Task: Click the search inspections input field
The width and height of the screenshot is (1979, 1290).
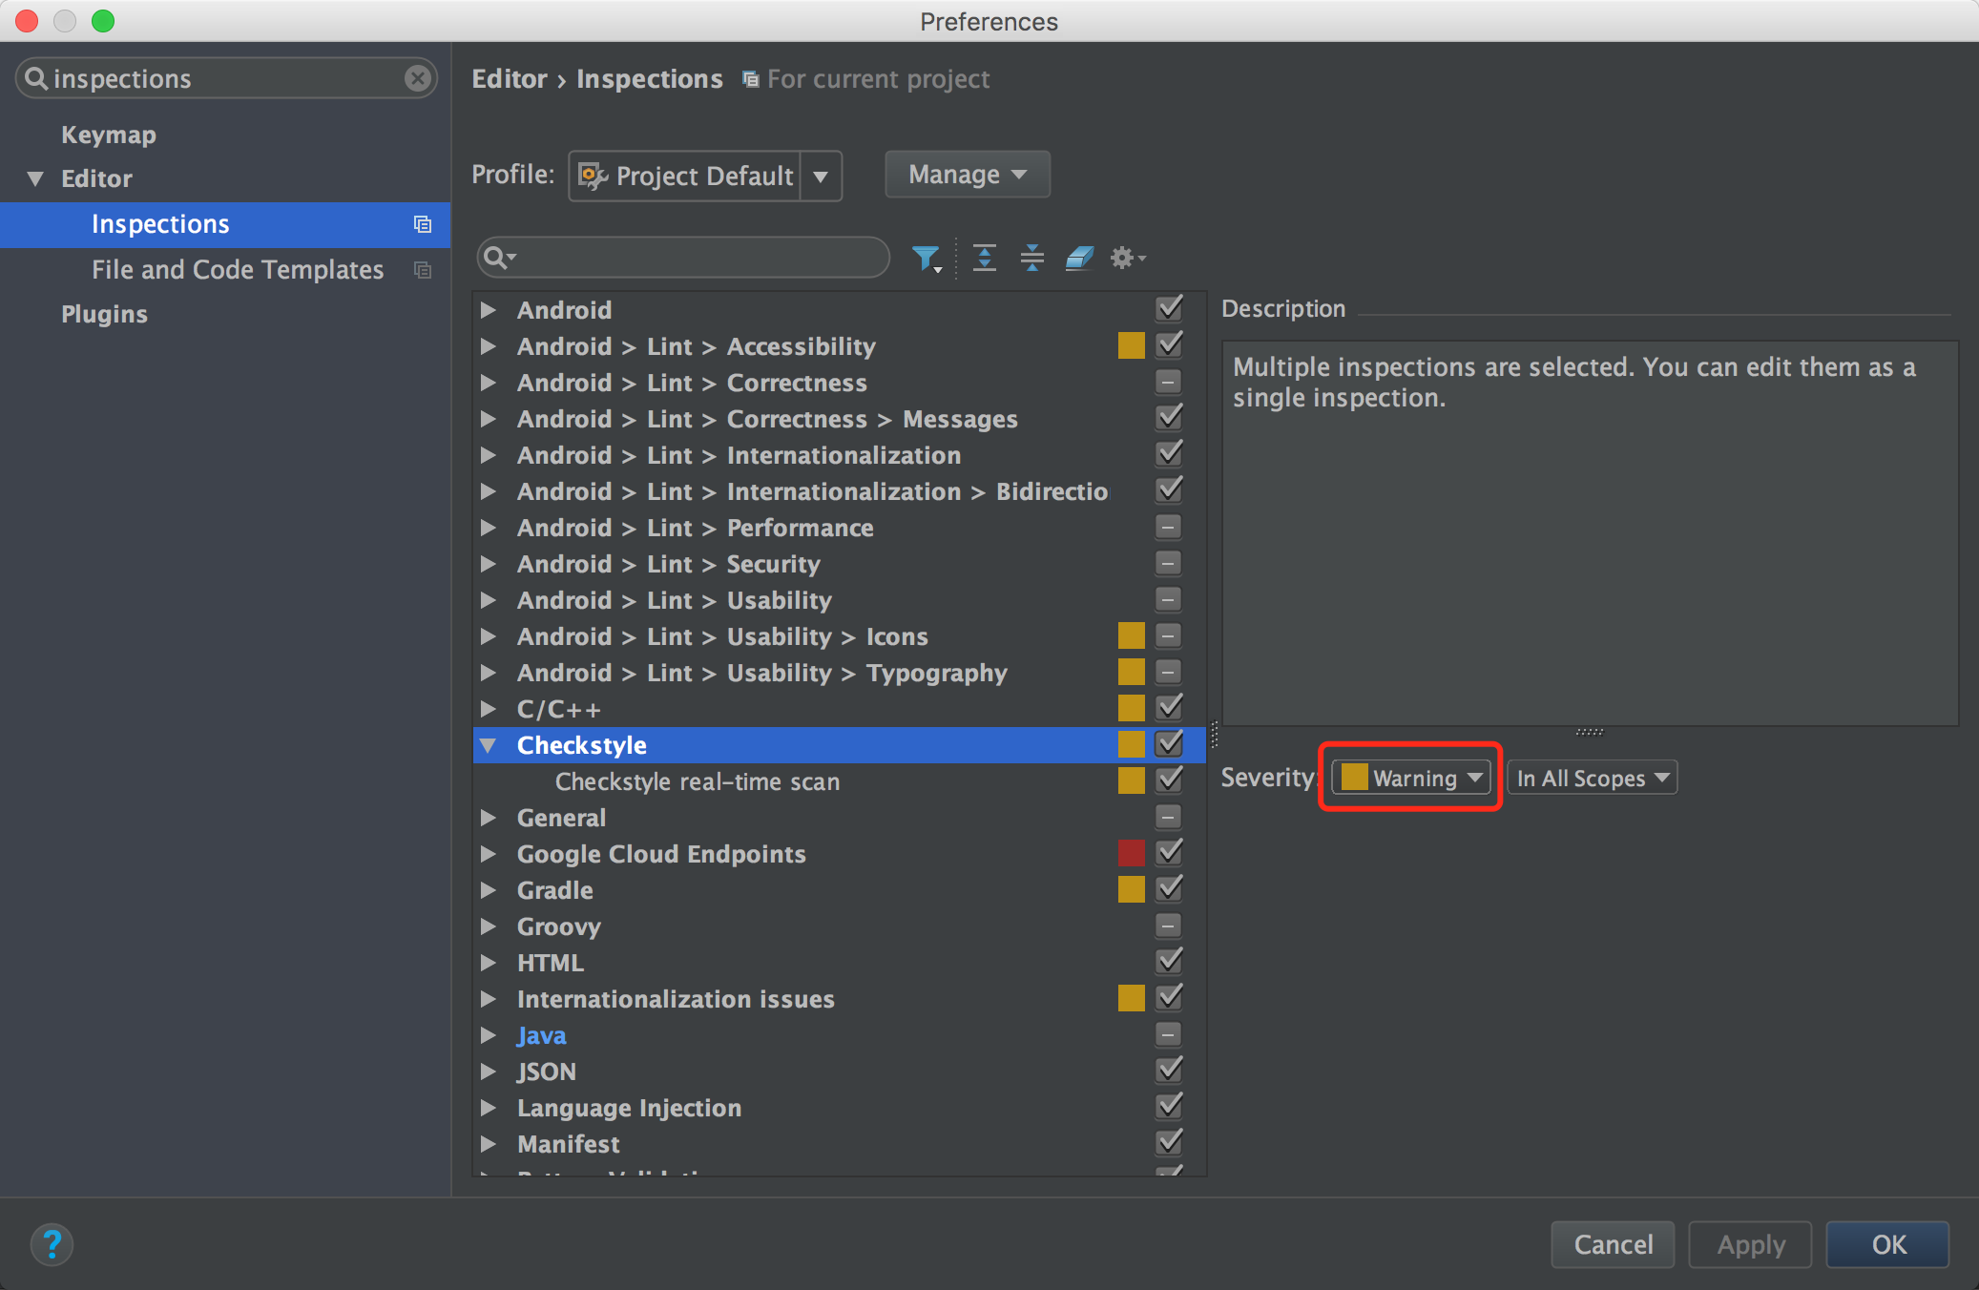Action: point(685,257)
